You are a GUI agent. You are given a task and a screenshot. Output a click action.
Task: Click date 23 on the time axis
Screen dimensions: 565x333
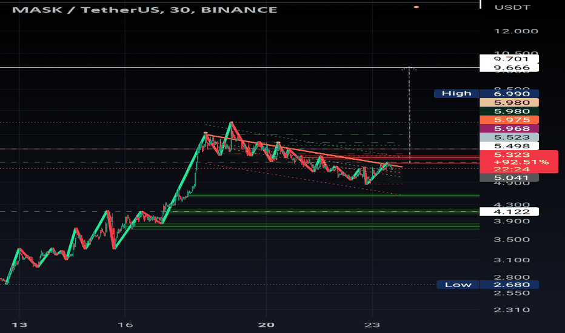[x=372, y=325]
